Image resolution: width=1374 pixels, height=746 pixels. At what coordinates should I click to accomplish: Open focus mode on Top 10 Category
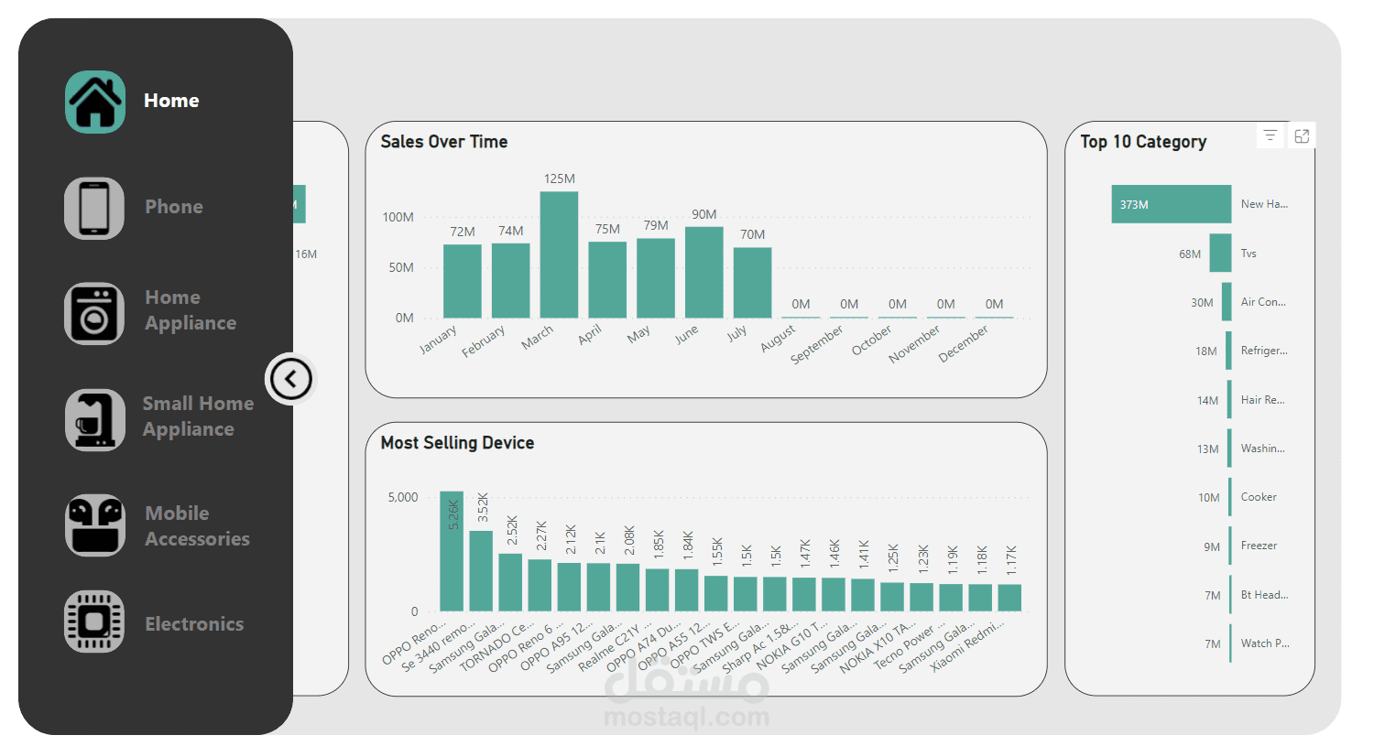coord(1302,135)
